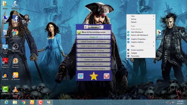This screenshot has width=187, height=105.
Task: Open the Facebook desktop shortcut
Action: 15,19
